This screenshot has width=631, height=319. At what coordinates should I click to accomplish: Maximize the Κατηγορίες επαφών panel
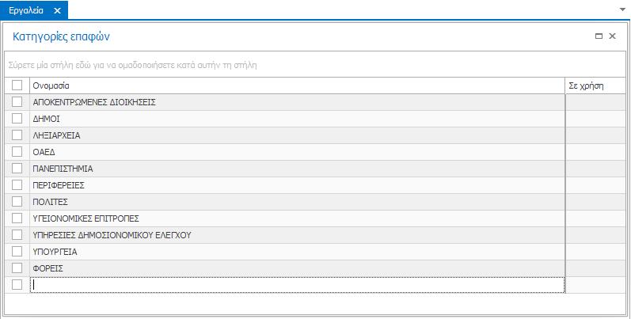tap(599, 36)
